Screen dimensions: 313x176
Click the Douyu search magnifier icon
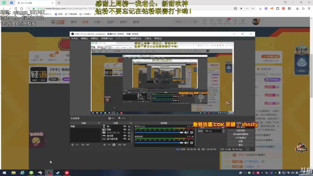(195, 22)
